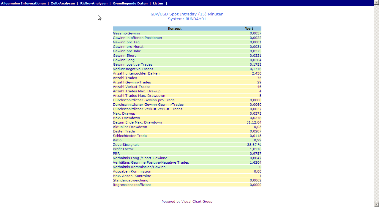Click the scrollbar down arrow
Viewport: 379px width, 207px height.
coord(376,205)
